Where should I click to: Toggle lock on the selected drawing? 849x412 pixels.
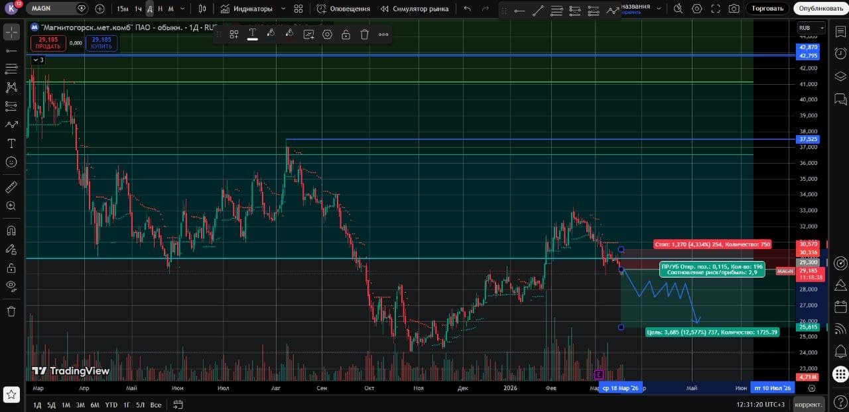346,34
